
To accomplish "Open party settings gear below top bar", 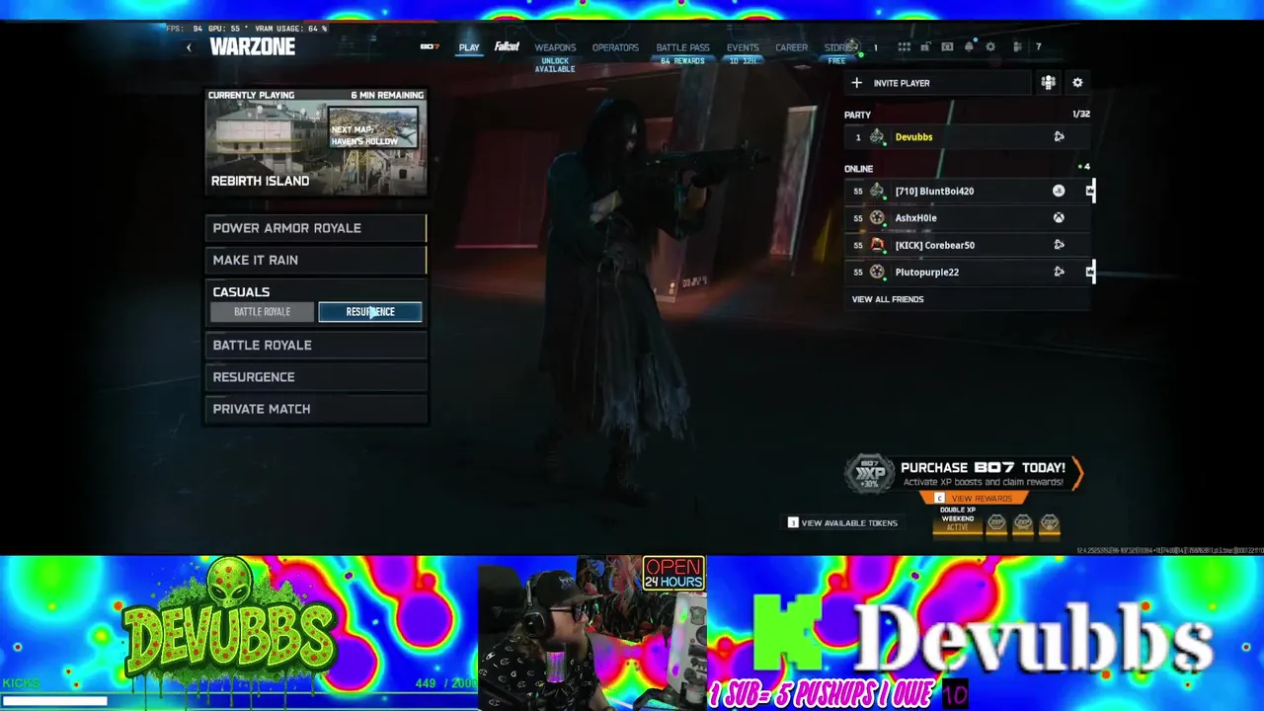I will [x=1077, y=83].
